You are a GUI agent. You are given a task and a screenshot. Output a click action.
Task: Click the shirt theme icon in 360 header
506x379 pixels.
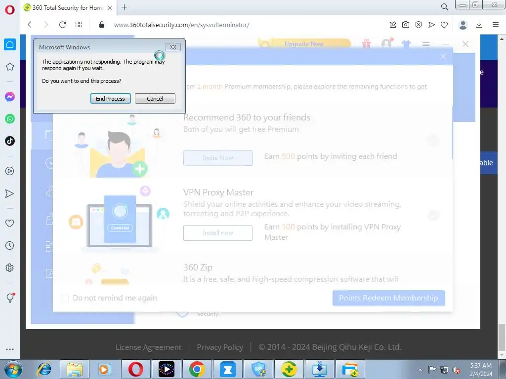pos(406,44)
